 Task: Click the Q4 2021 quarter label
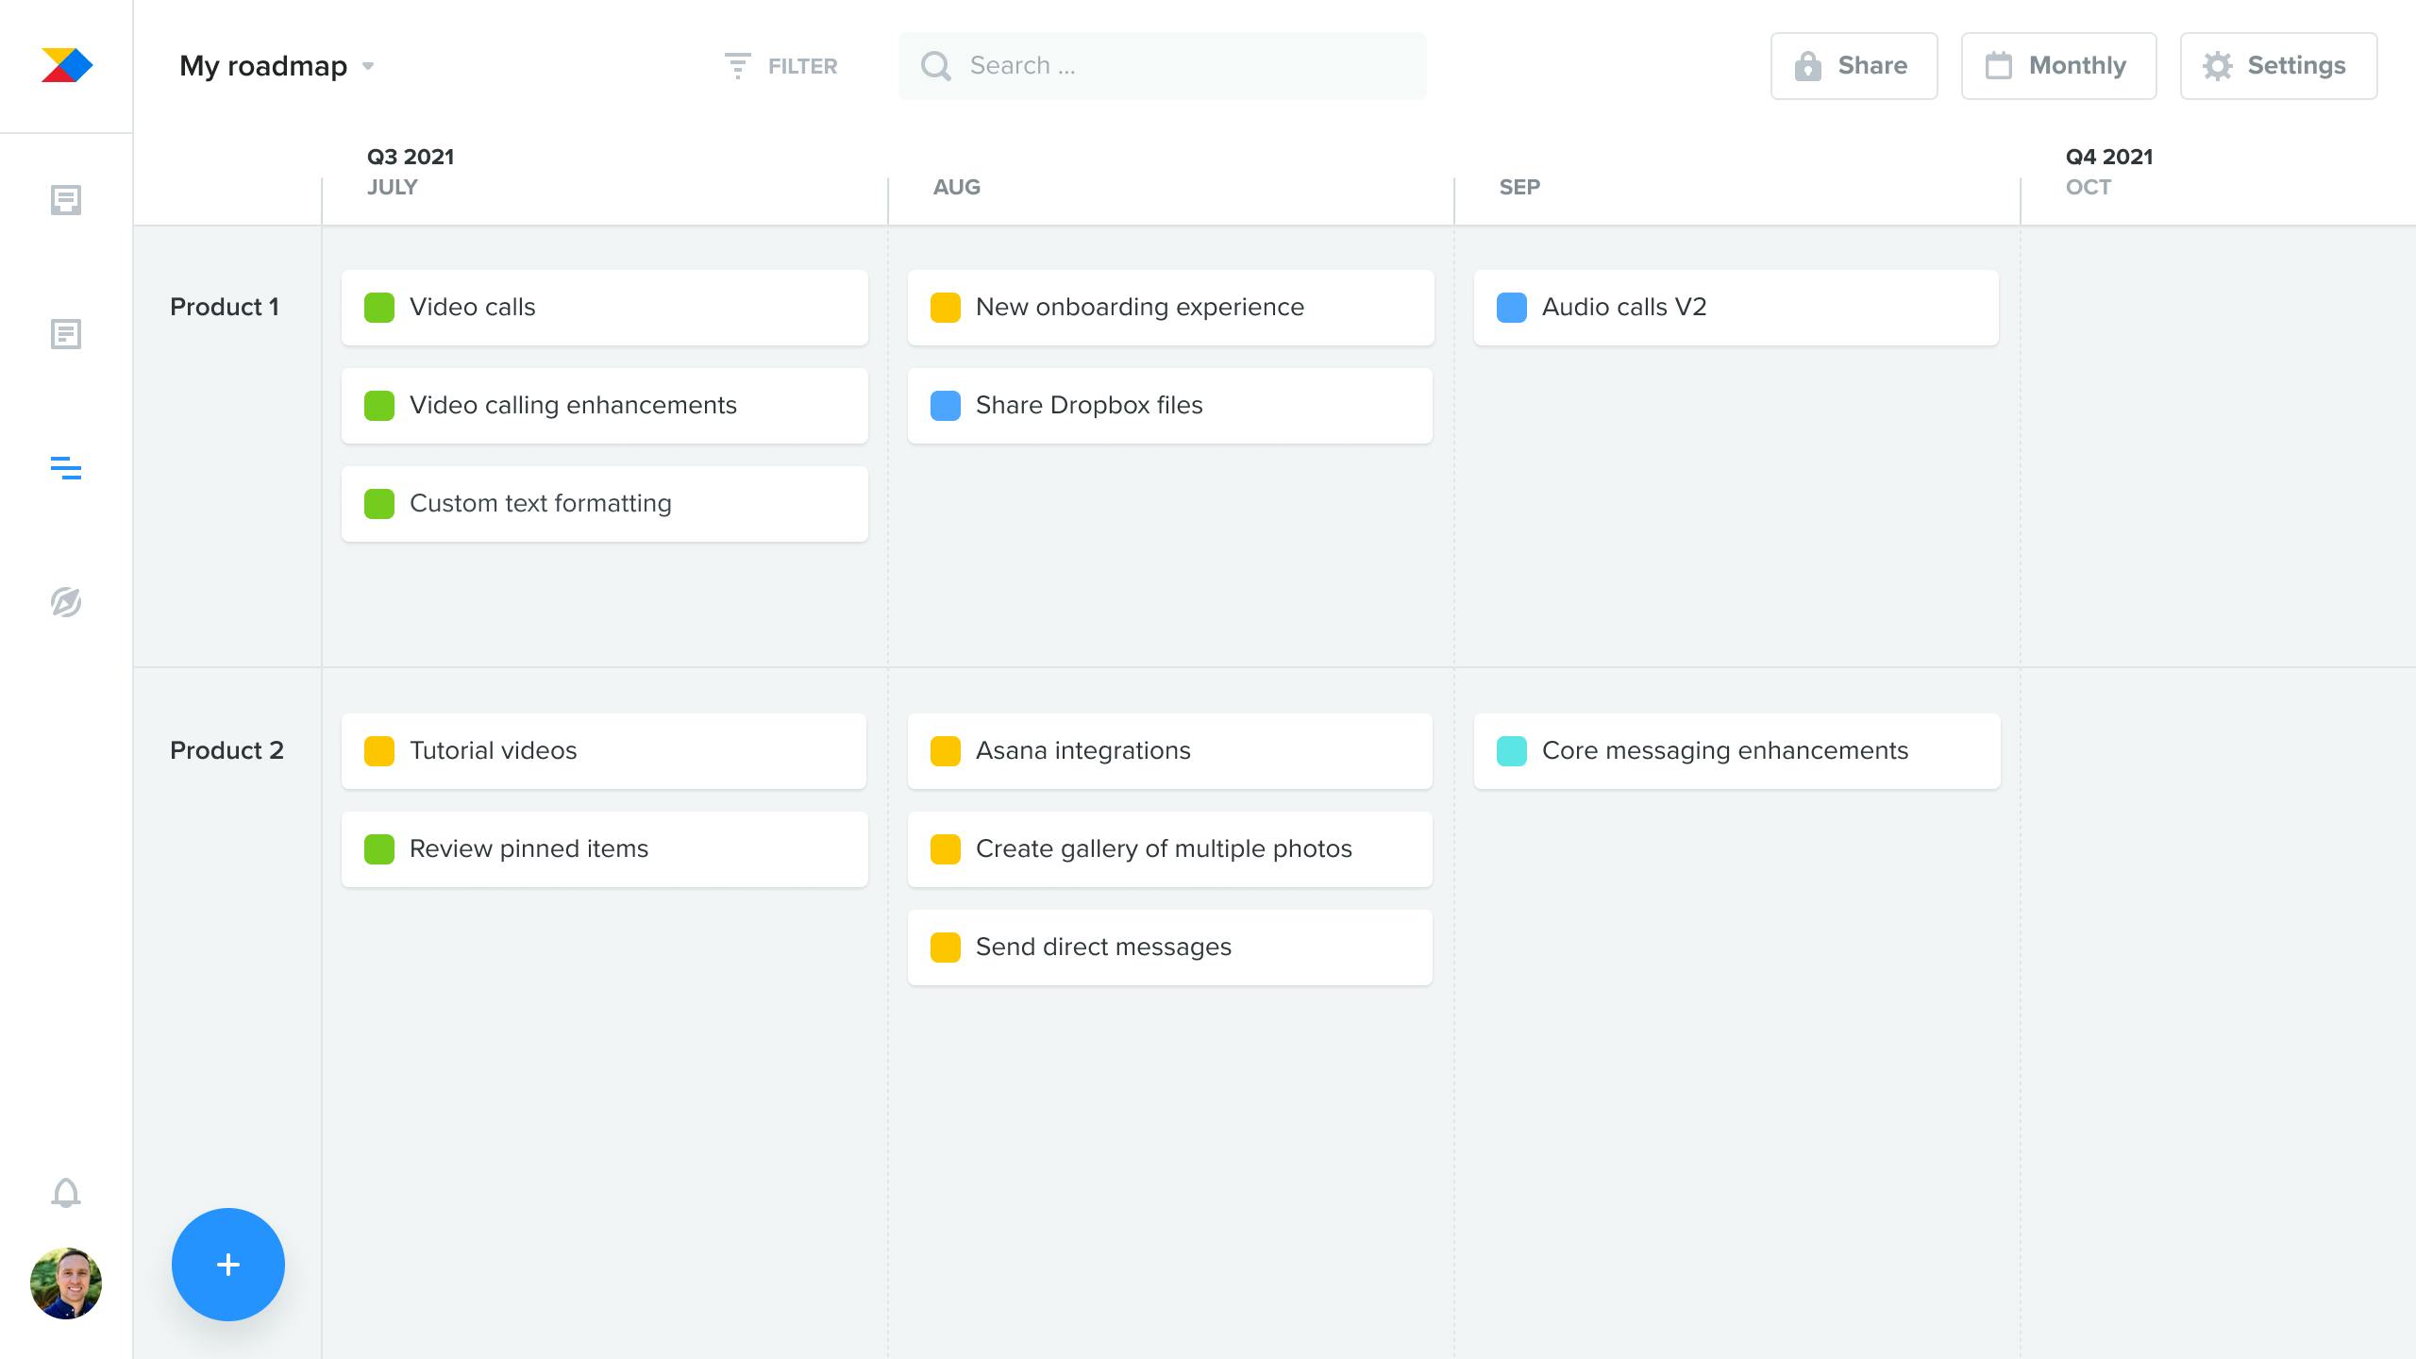click(2109, 157)
